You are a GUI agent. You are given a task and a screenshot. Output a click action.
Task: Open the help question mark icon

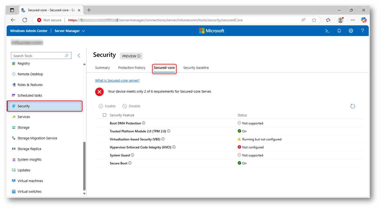tap(362, 31)
